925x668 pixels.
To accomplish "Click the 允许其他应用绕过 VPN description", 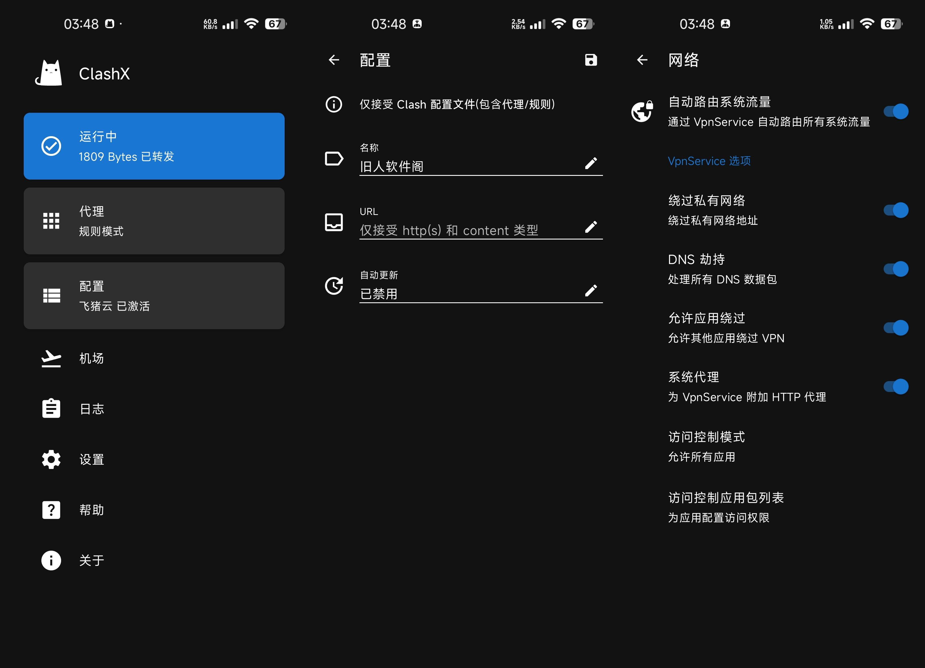I will pyautogui.click(x=726, y=338).
